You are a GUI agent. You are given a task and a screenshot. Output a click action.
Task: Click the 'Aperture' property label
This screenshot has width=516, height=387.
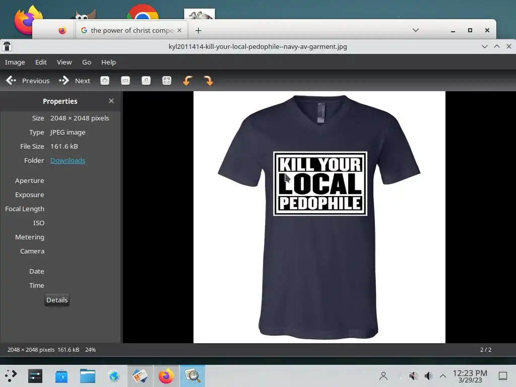tap(30, 181)
